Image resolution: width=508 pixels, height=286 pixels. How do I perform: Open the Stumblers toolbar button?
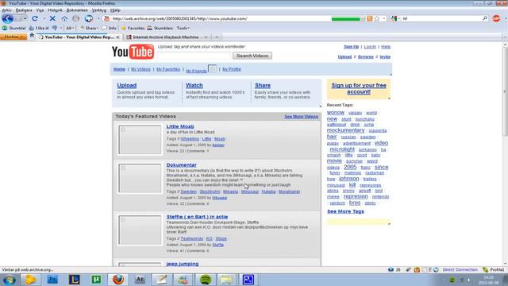[160, 29]
